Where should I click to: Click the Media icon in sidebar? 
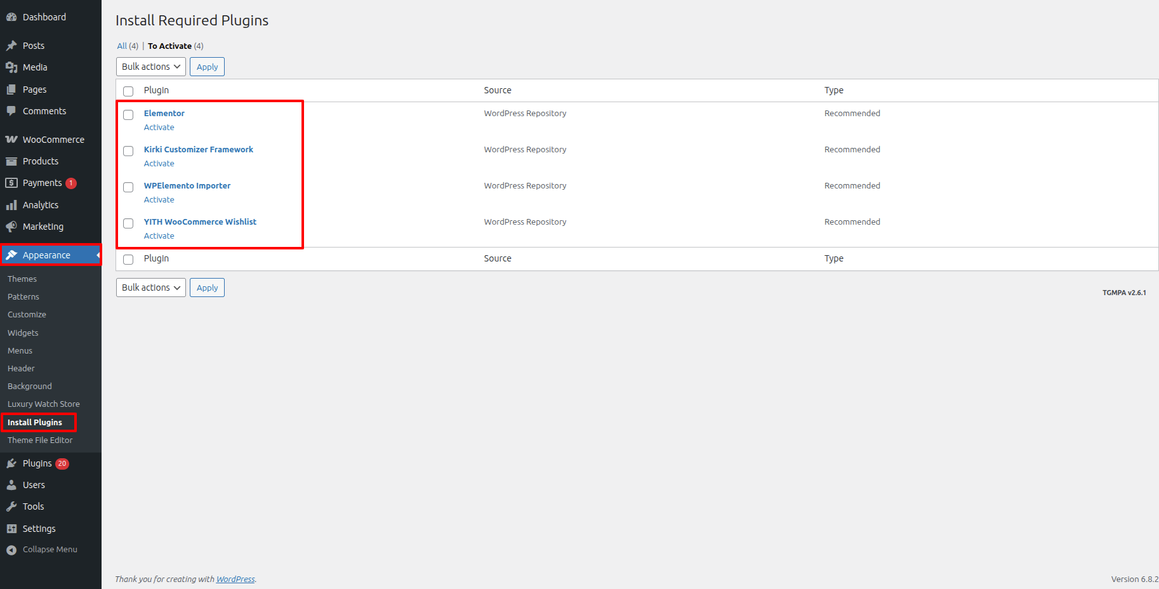click(11, 67)
